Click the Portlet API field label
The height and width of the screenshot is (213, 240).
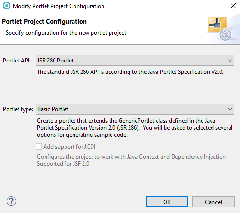(x=17, y=61)
